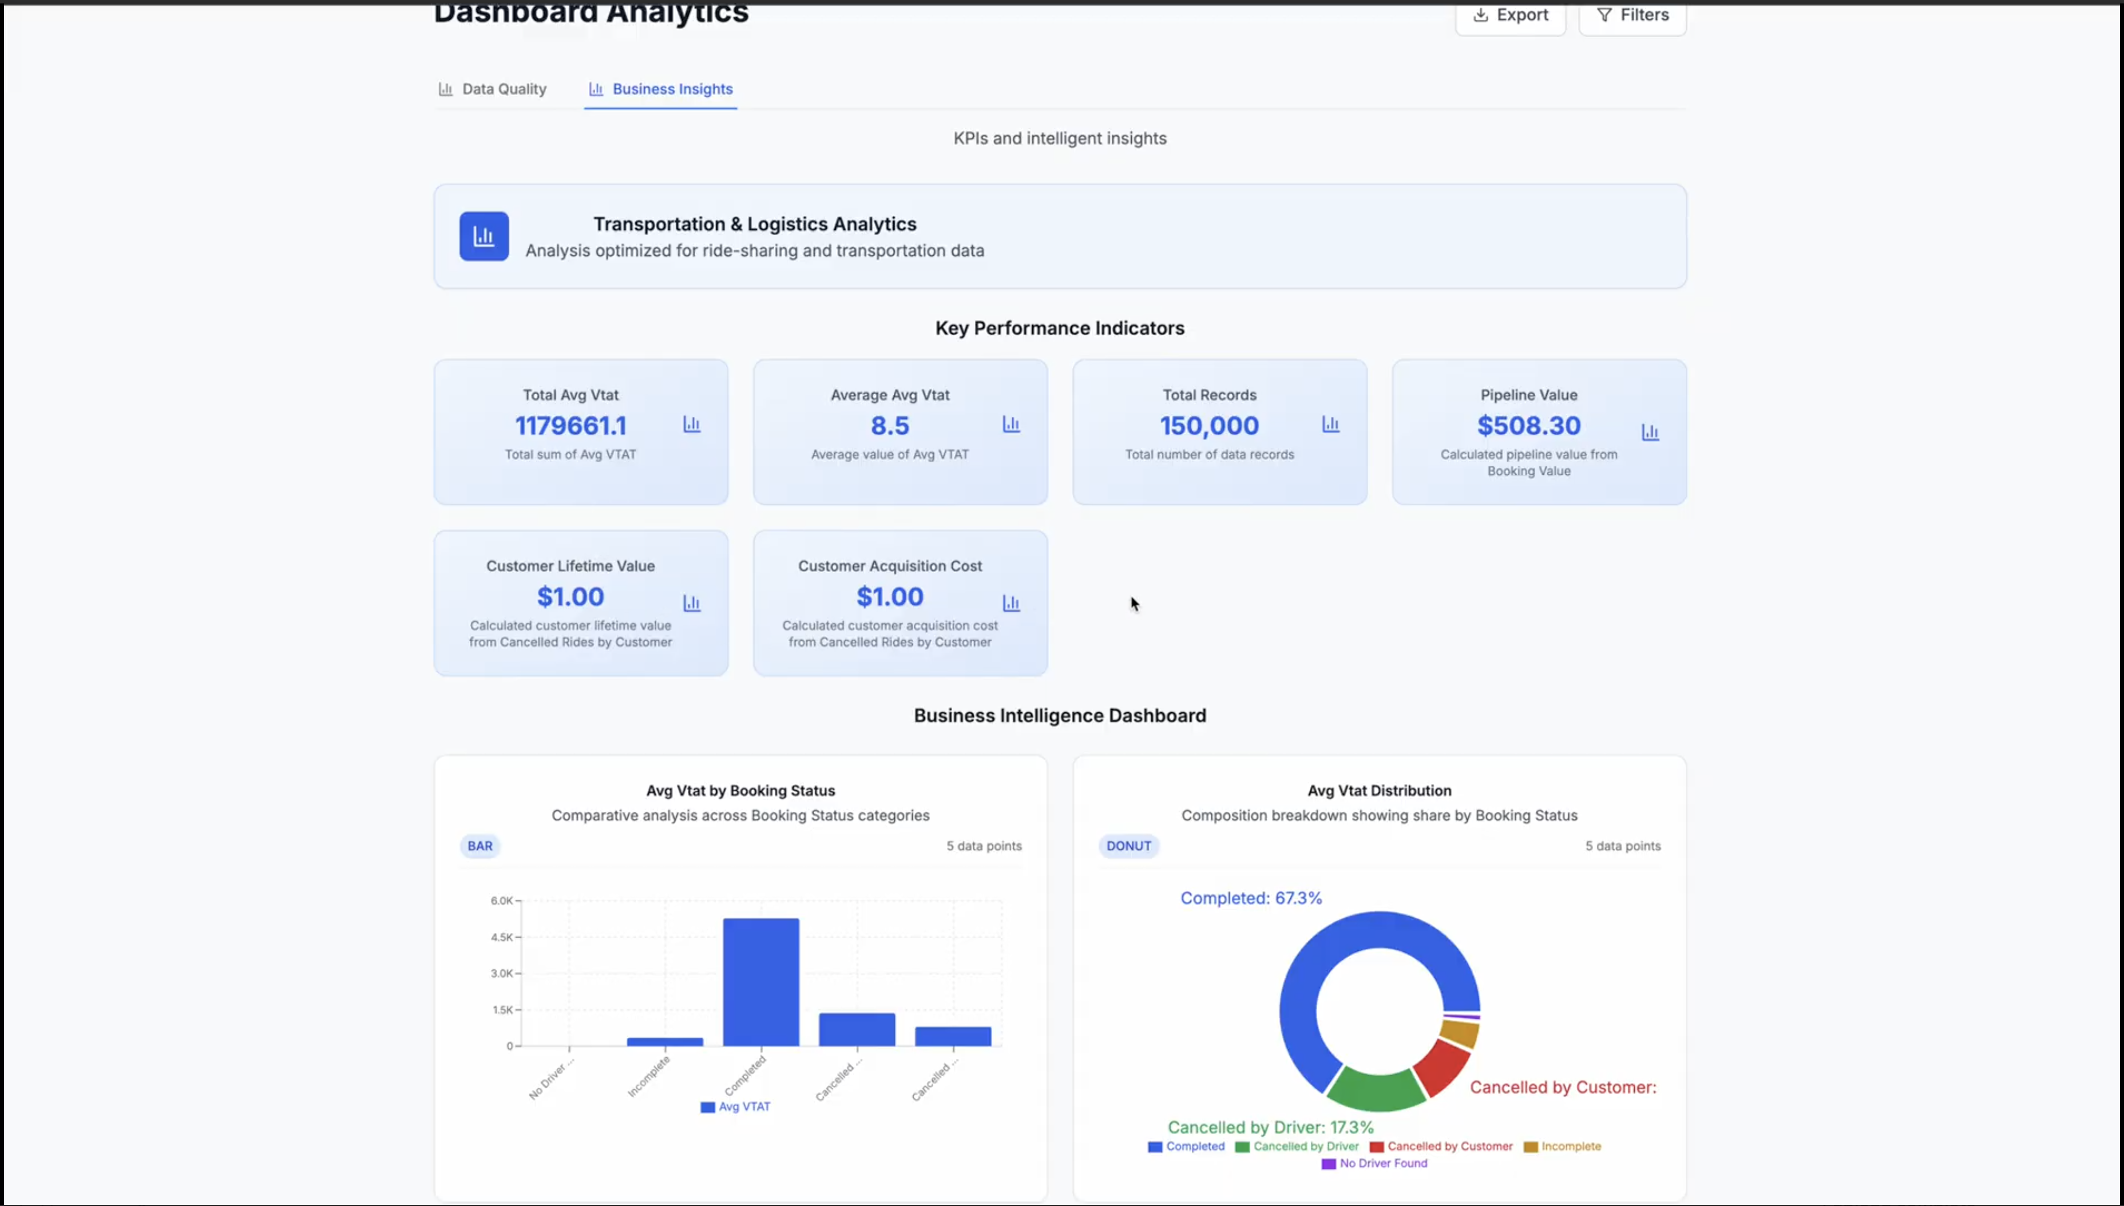Click the Cancelled by Driver green legend swatch
Screen dimensions: 2124x1206
(1242, 1147)
